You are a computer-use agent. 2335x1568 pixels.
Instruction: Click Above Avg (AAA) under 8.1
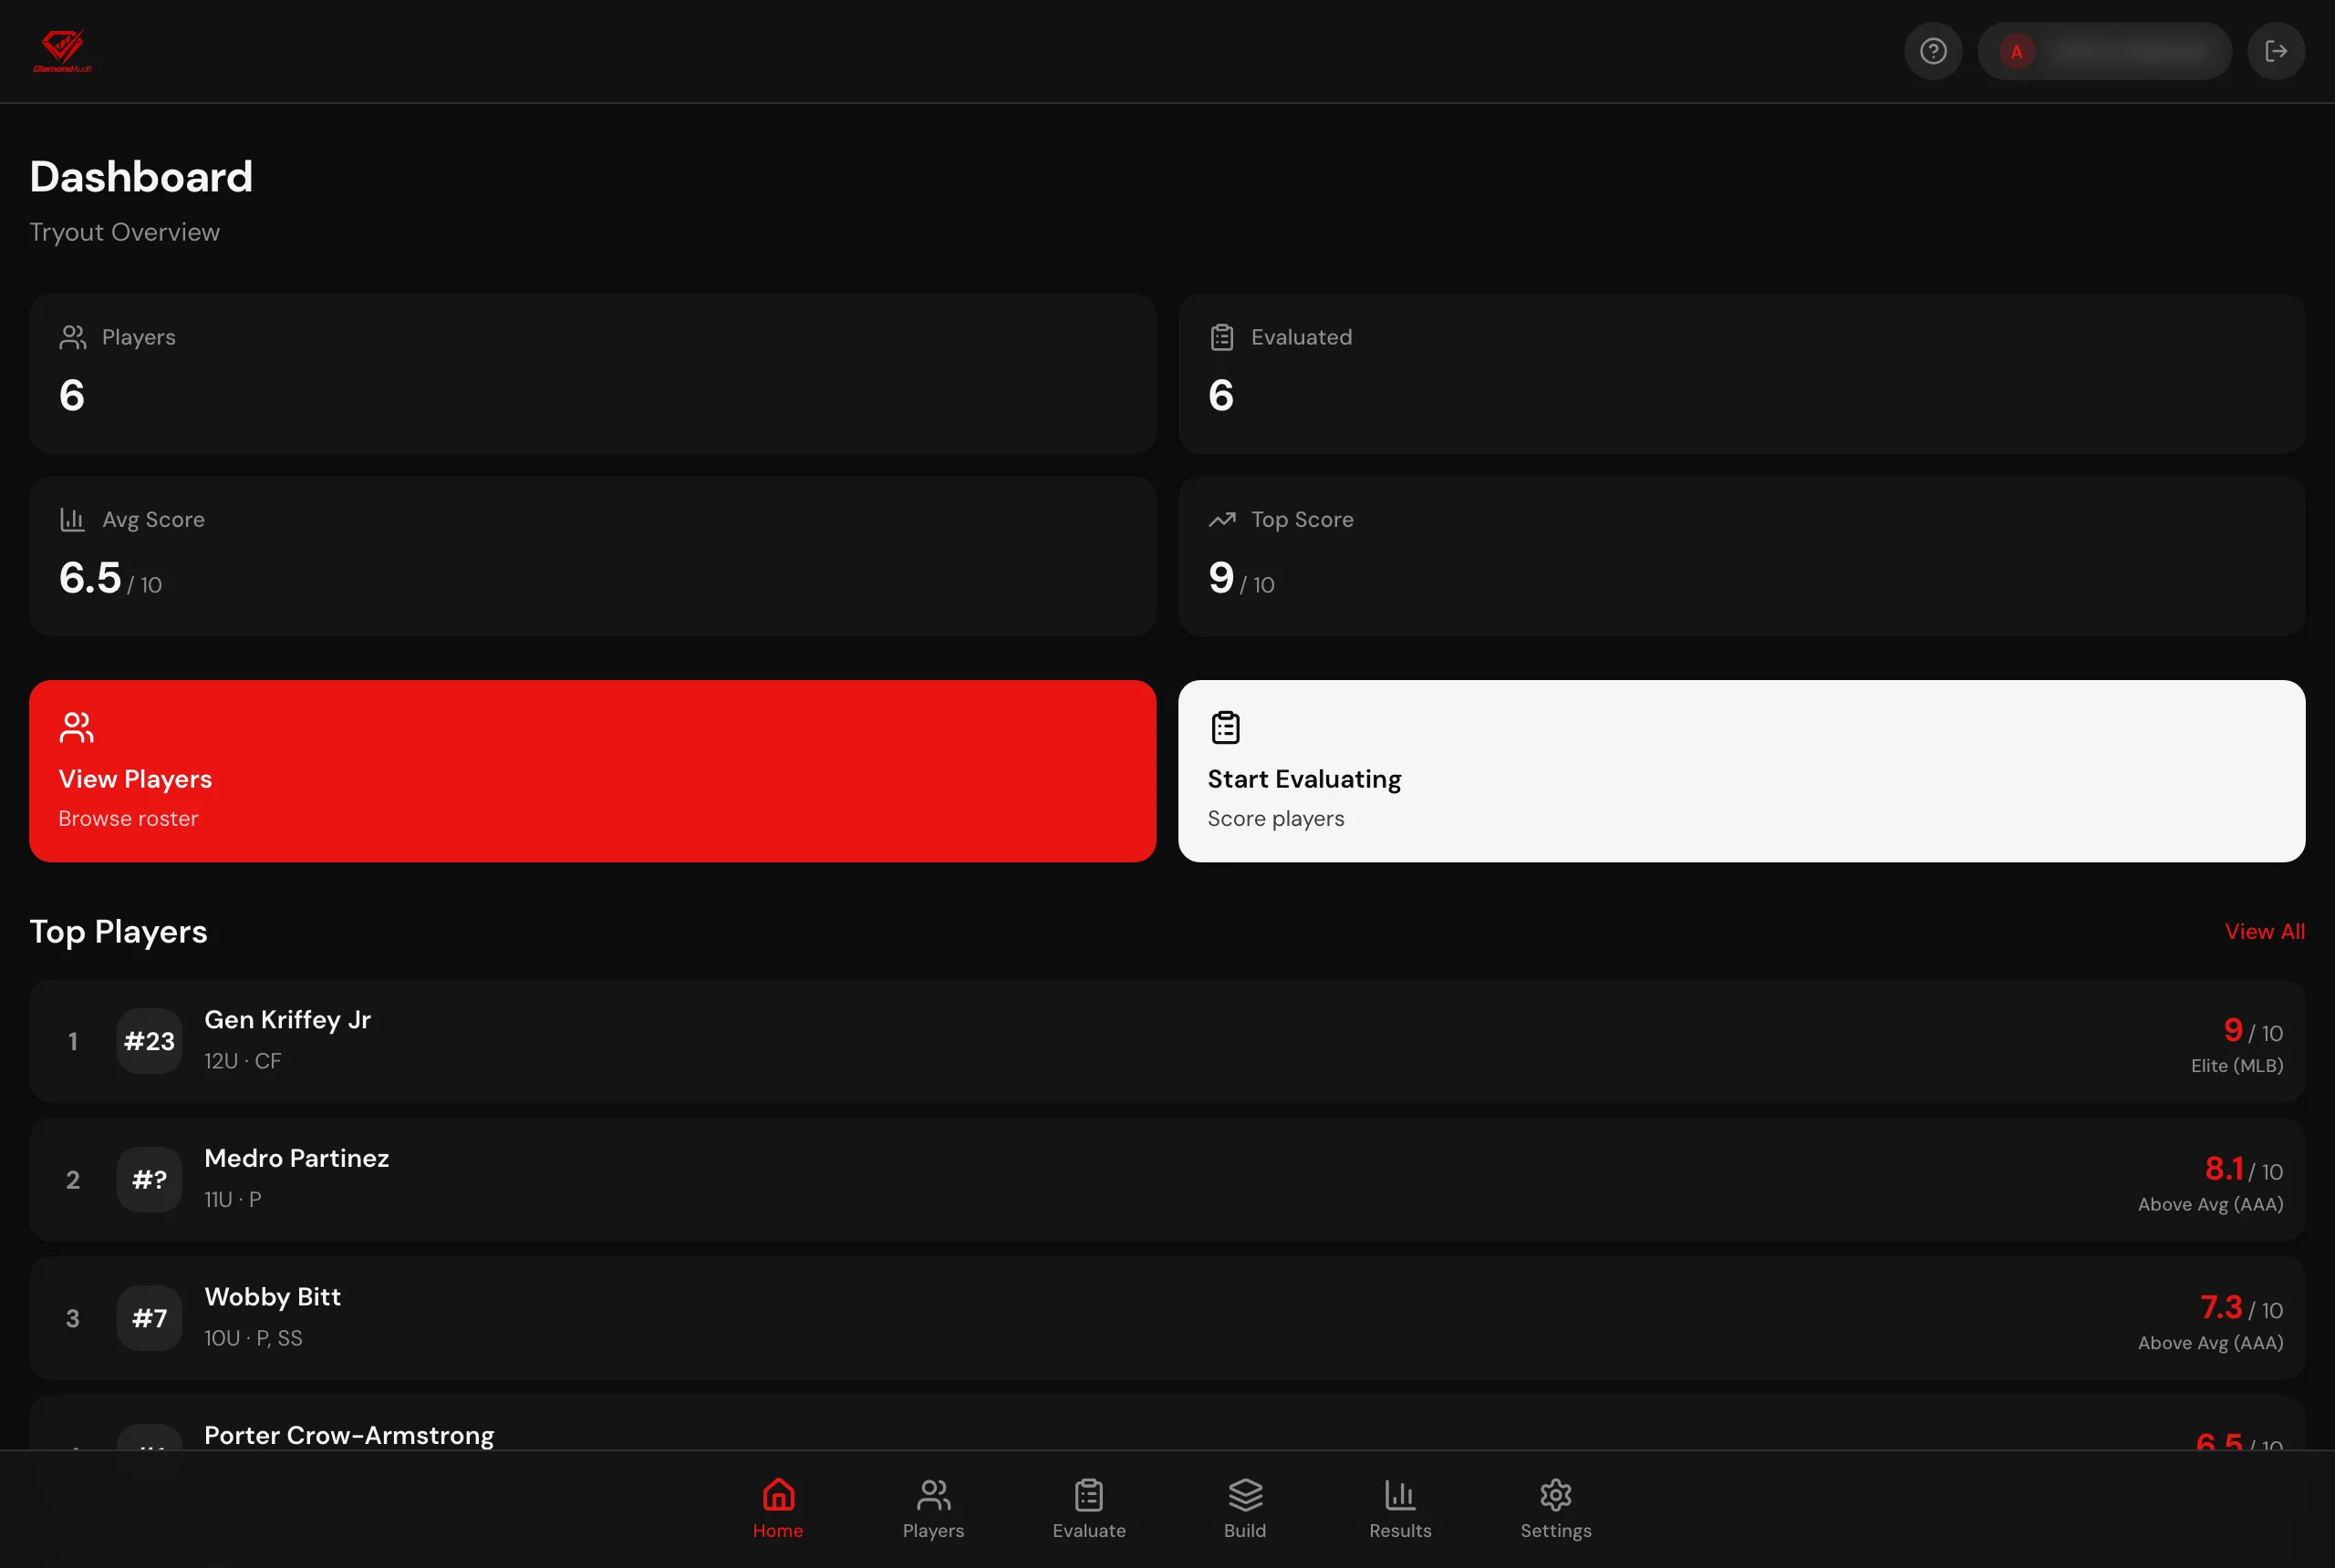pos(2211,1205)
